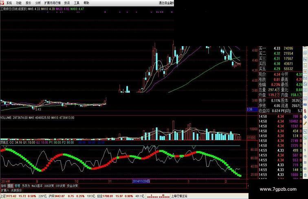Select 1-minute period button

pos(305,144)
